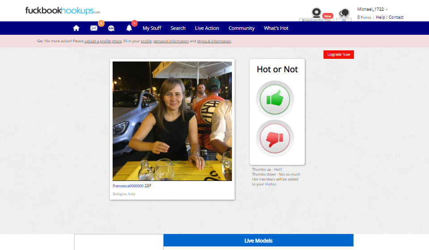
Task: Click the green thumbs up button
Action: [275, 99]
